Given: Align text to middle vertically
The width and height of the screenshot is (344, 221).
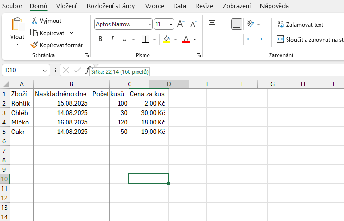Looking at the screenshot, I should coord(224,24).
